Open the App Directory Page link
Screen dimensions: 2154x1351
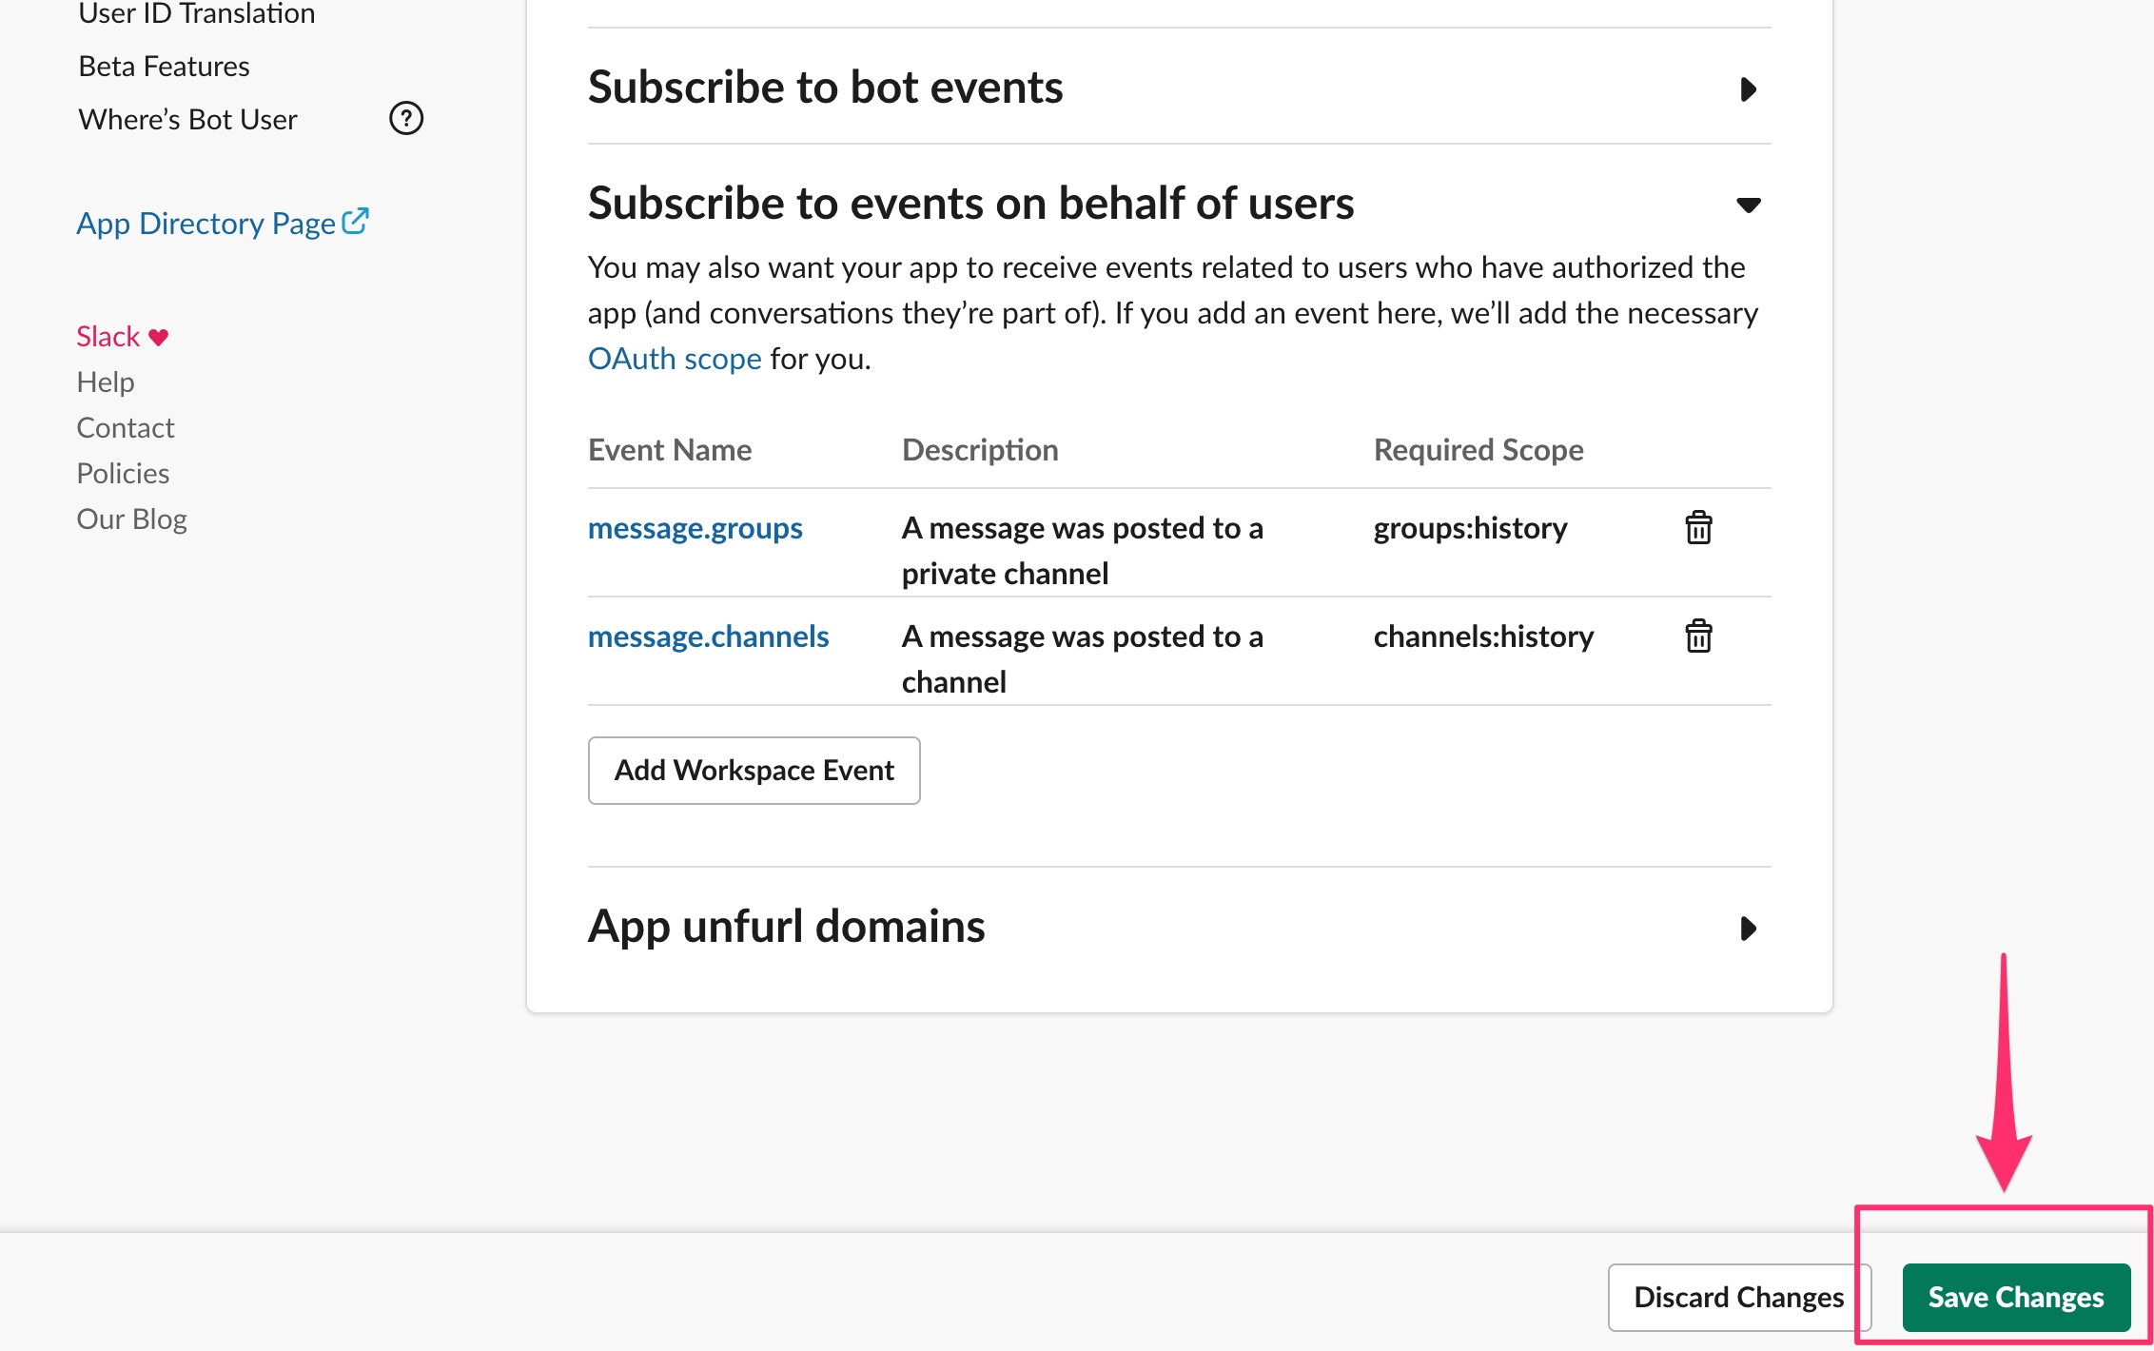click(206, 224)
